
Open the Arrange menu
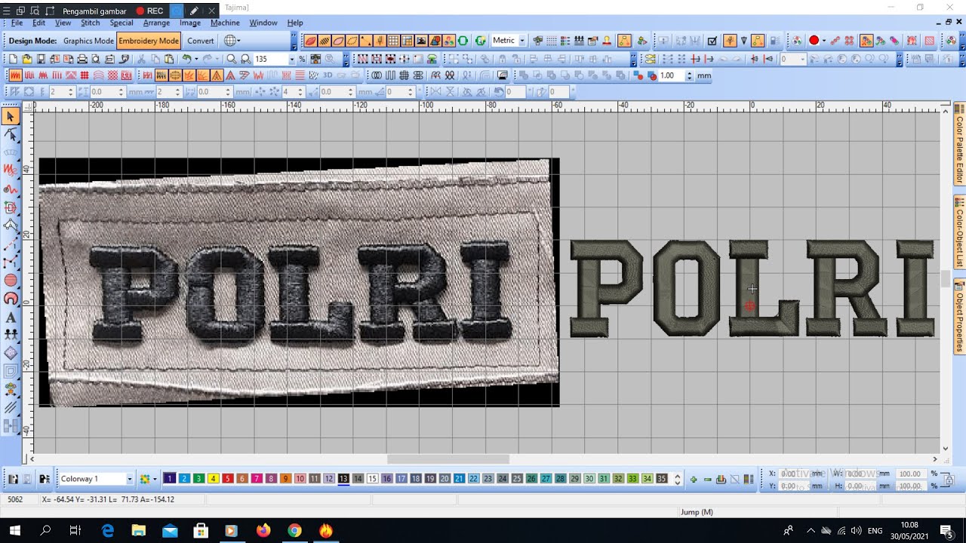(157, 23)
